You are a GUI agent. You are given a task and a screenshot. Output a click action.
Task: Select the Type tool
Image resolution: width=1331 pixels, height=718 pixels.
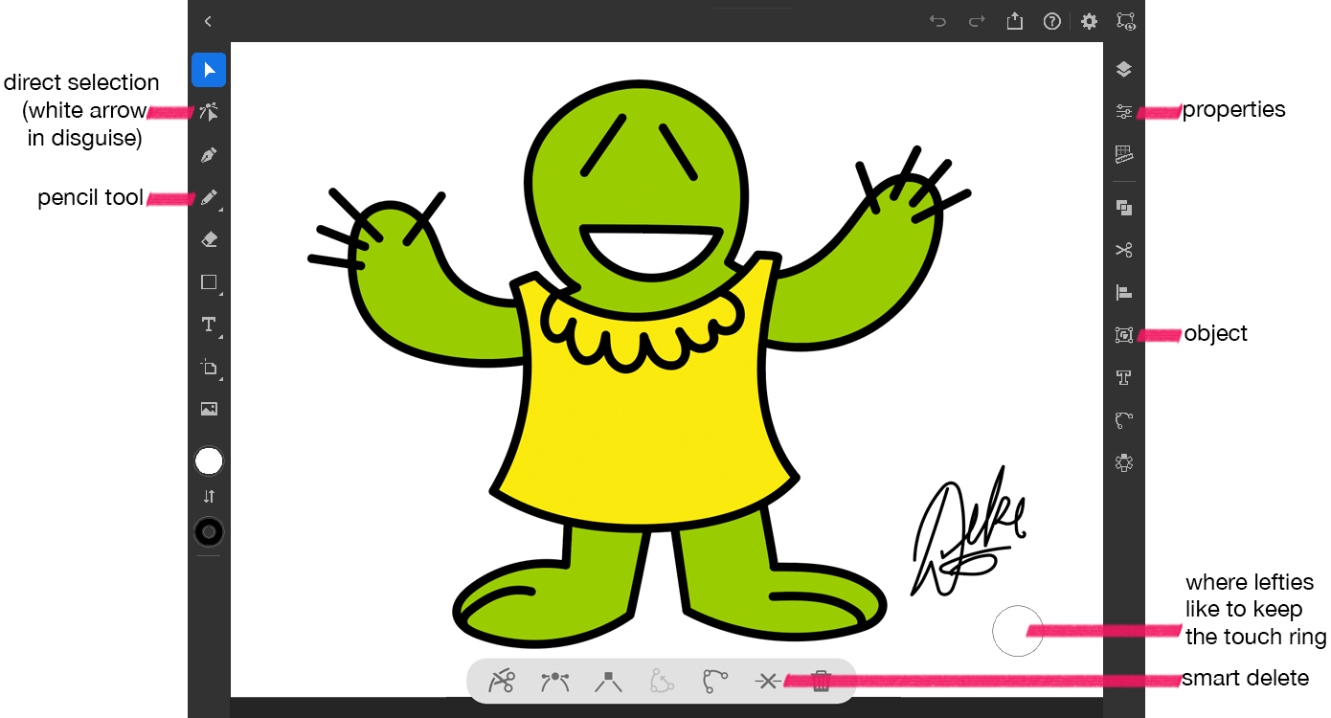(x=208, y=325)
